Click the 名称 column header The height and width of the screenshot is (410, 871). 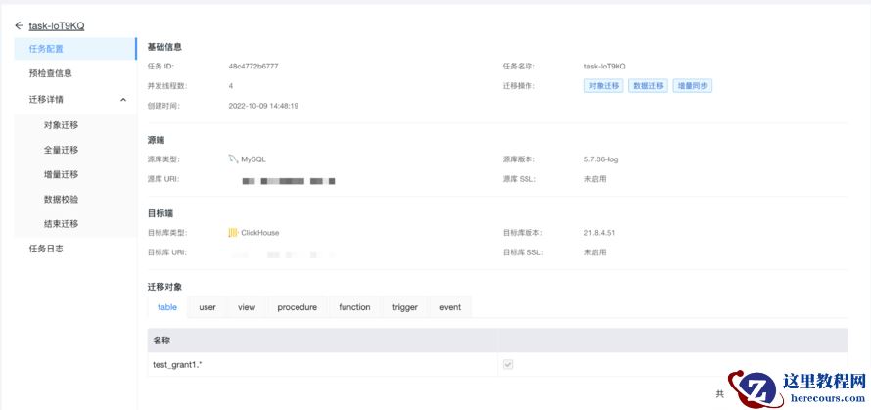click(x=322, y=341)
